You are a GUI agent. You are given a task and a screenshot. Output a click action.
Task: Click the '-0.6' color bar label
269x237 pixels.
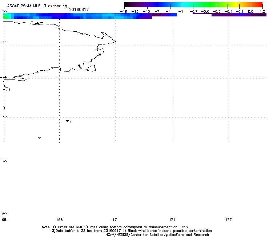205,12
